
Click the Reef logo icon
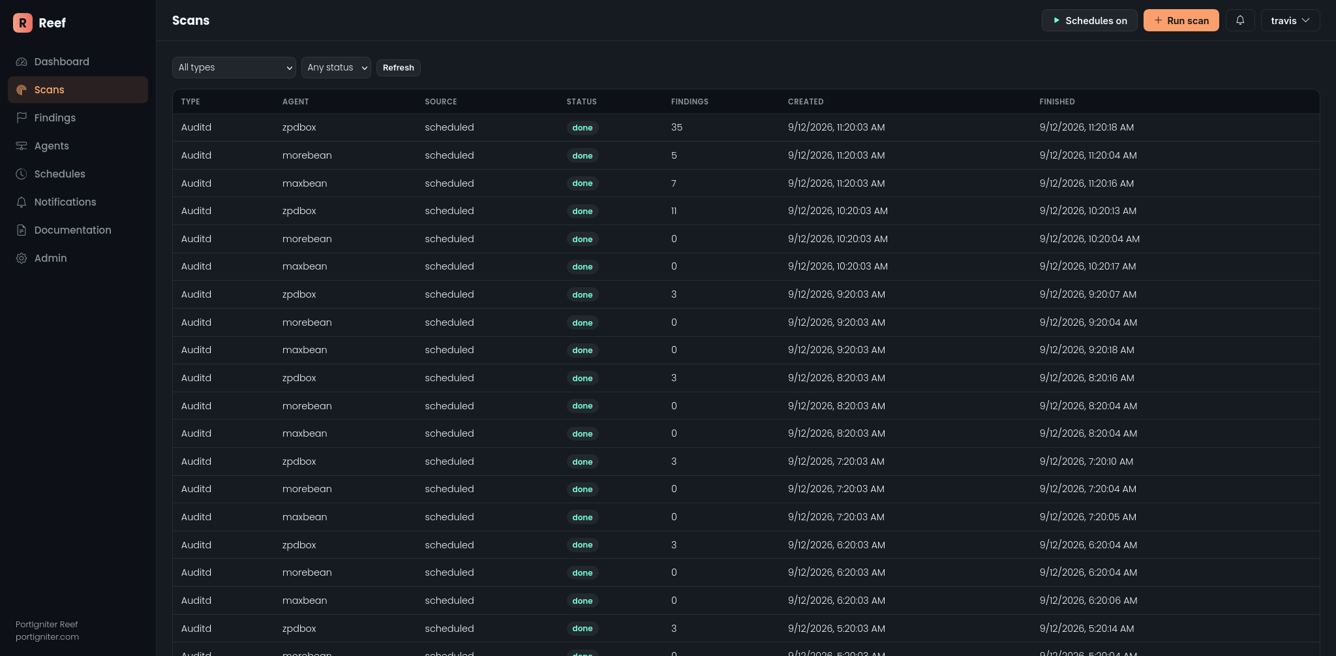point(23,23)
